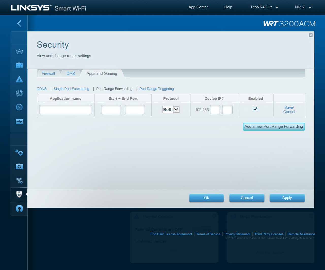
Task: Click the last octet Device IP field
Action: click(x=227, y=110)
